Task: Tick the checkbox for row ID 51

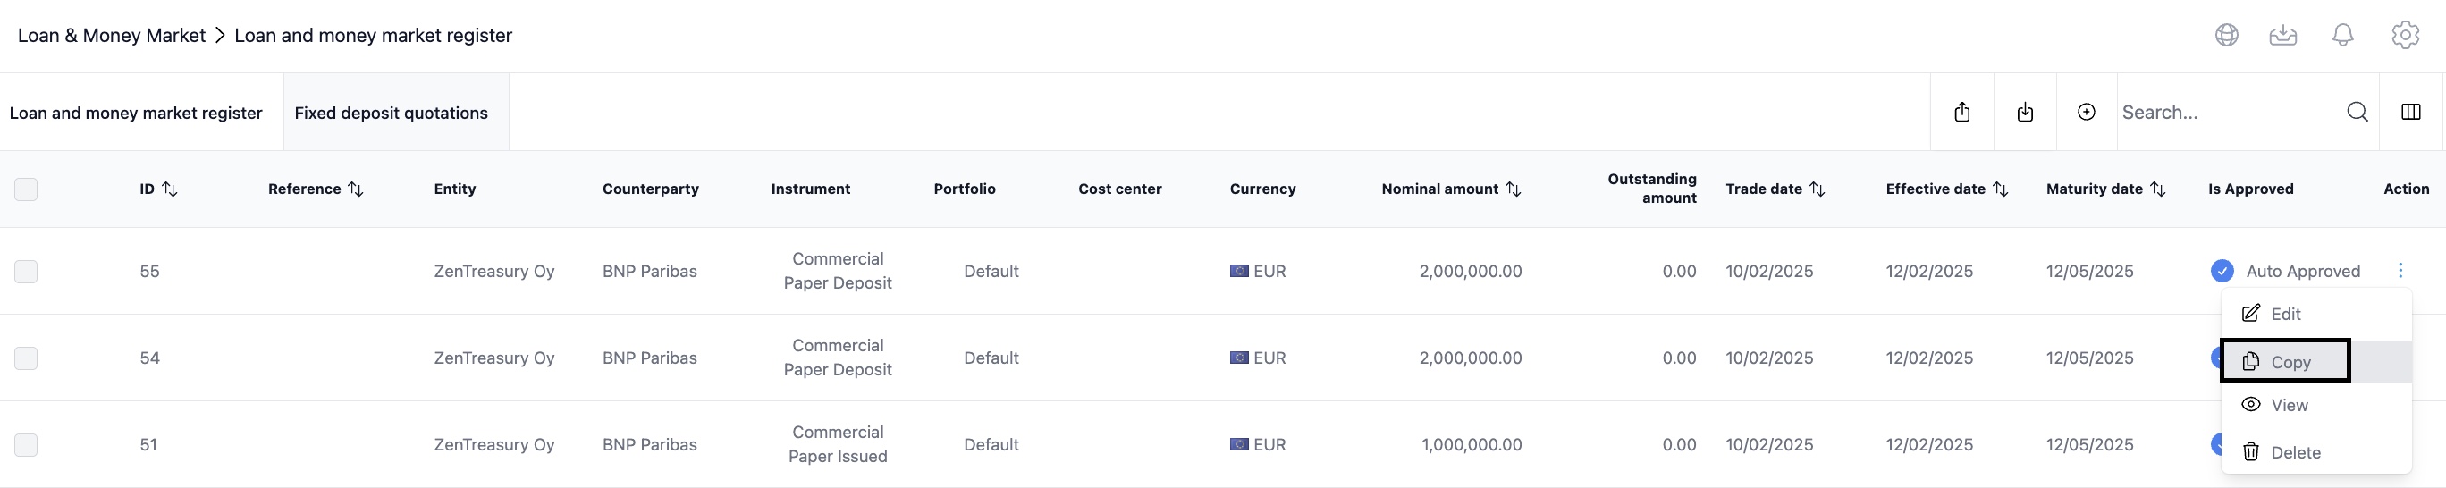Action: [27, 444]
